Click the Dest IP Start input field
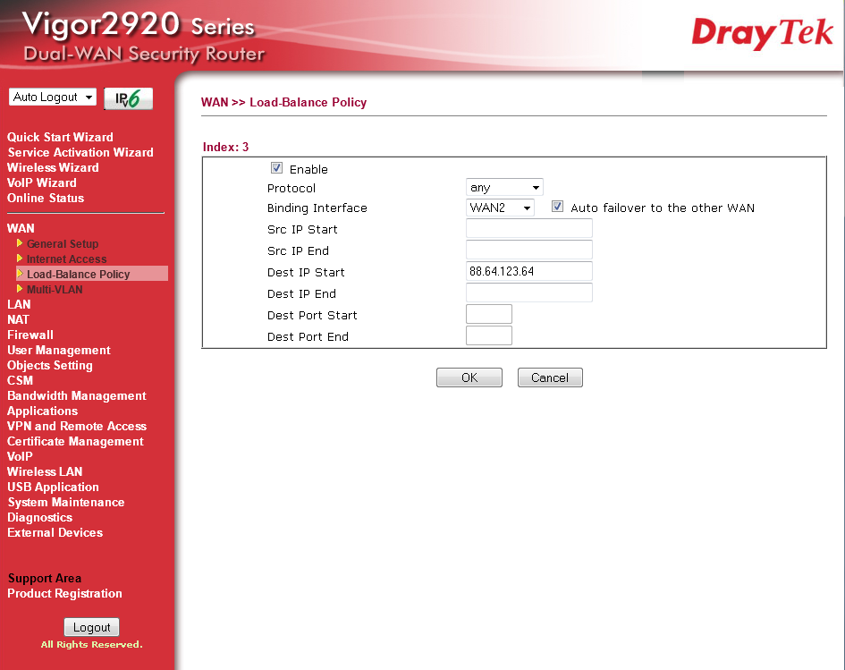The height and width of the screenshot is (670, 845). click(x=528, y=271)
